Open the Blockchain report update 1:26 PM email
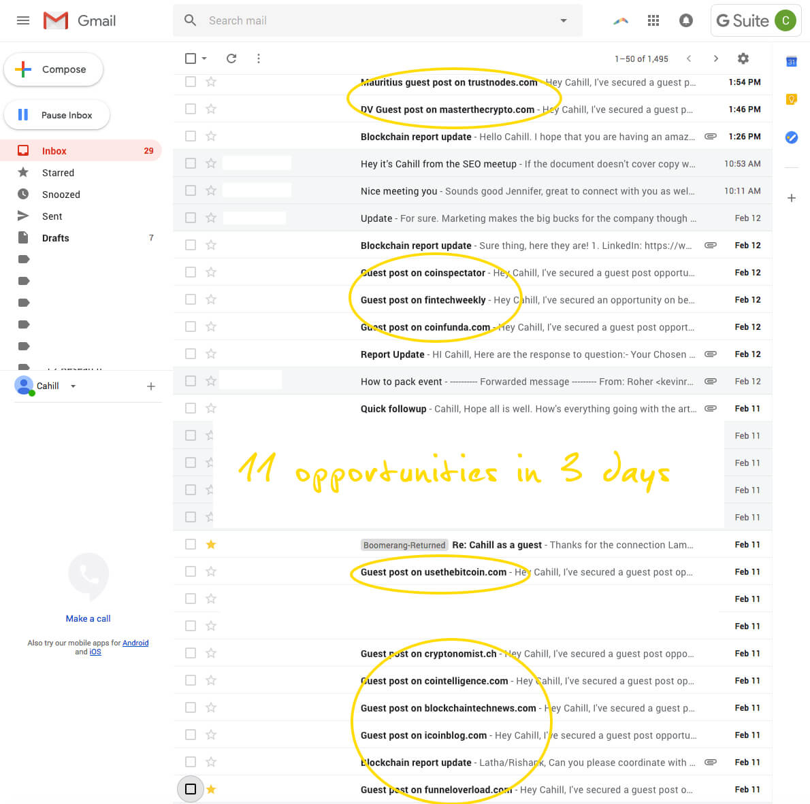This screenshot has width=810, height=804. coord(472,136)
